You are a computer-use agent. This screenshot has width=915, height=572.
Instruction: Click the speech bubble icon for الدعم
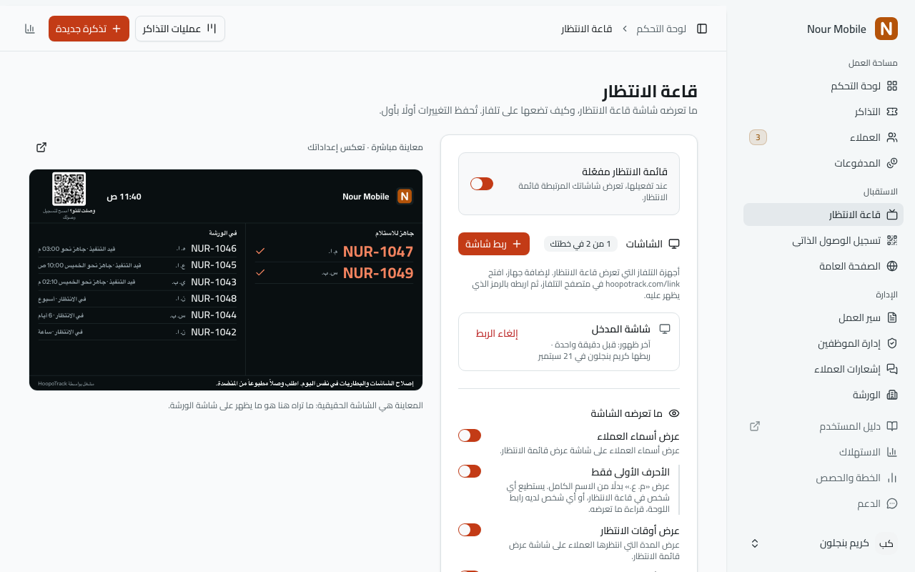tap(892, 503)
